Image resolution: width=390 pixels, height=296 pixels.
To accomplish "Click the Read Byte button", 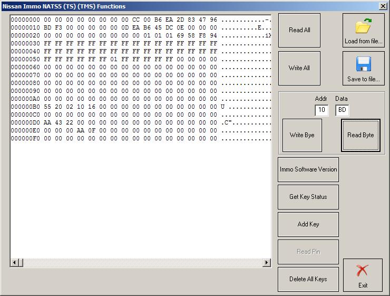I will (x=360, y=135).
